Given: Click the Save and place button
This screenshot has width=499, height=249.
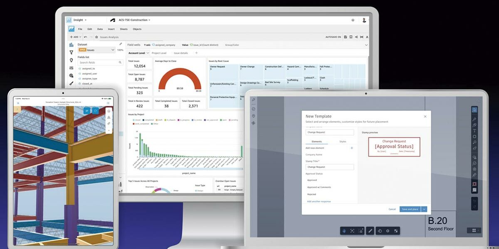Looking at the screenshot, I should pos(410,209).
